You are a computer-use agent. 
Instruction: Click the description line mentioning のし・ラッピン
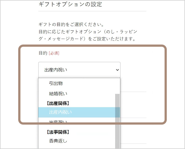[88, 31]
